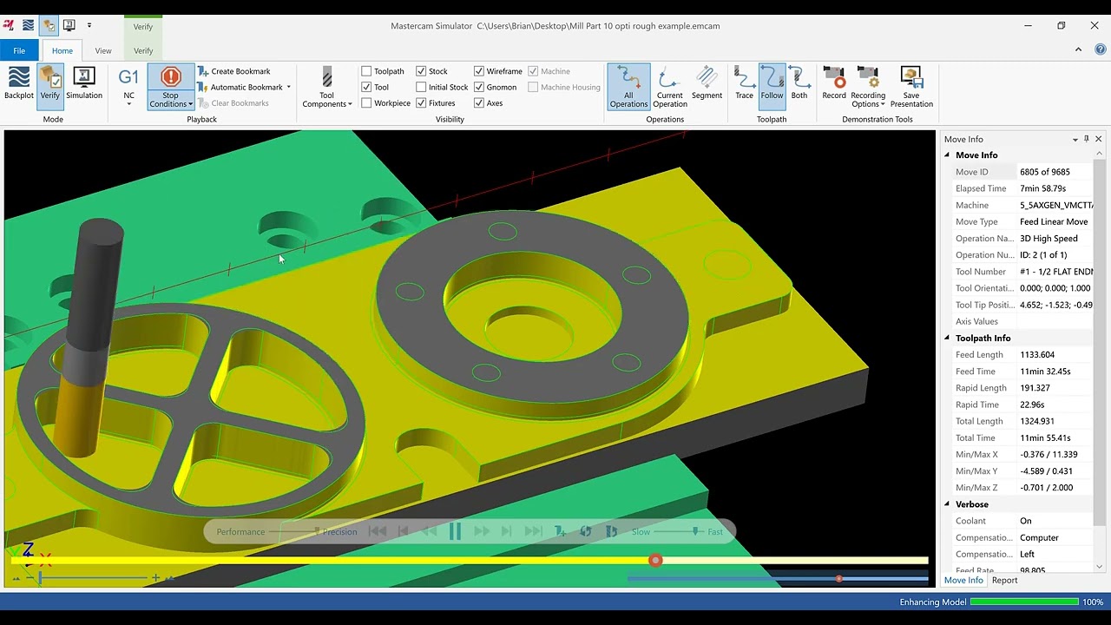Collapse the ribbon with the arrow

point(1078,49)
